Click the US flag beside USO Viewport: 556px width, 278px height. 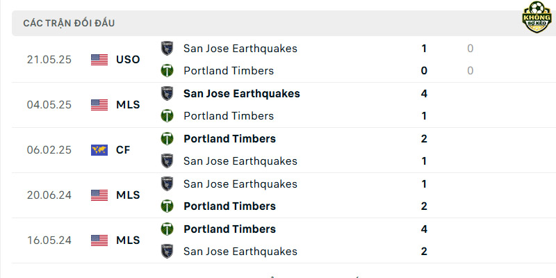click(x=99, y=60)
